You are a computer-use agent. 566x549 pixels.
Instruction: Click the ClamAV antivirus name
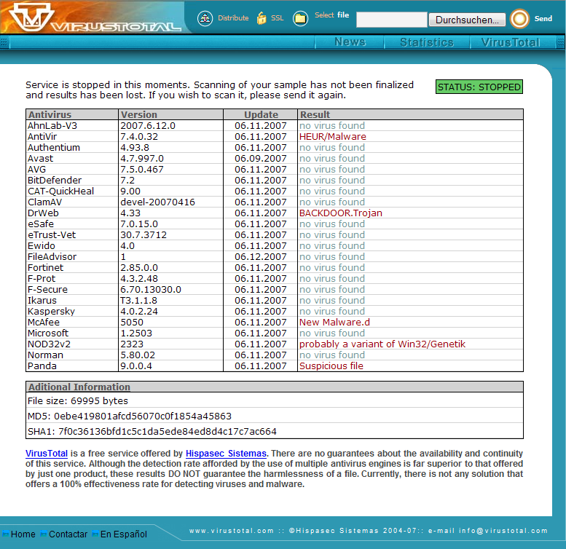point(44,202)
